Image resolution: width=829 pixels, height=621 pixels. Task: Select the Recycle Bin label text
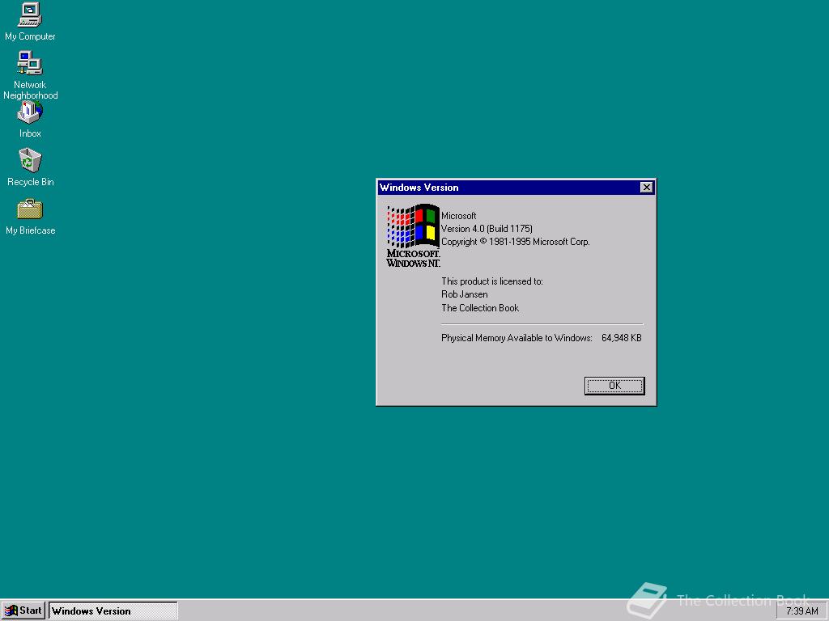[x=30, y=181]
